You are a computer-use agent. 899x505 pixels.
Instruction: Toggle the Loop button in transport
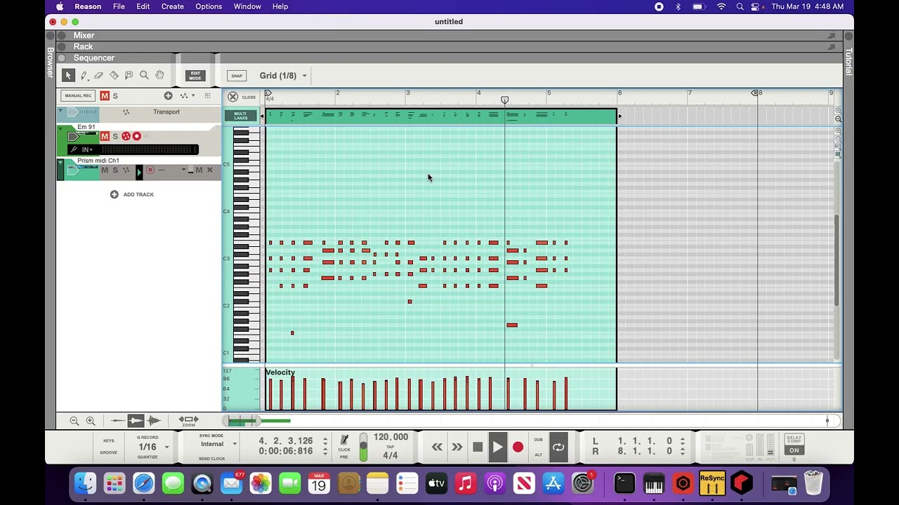click(558, 447)
